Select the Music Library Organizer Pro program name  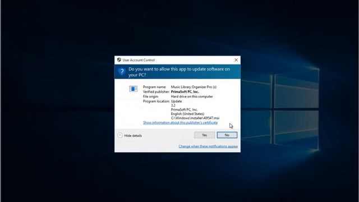coord(194,87)
